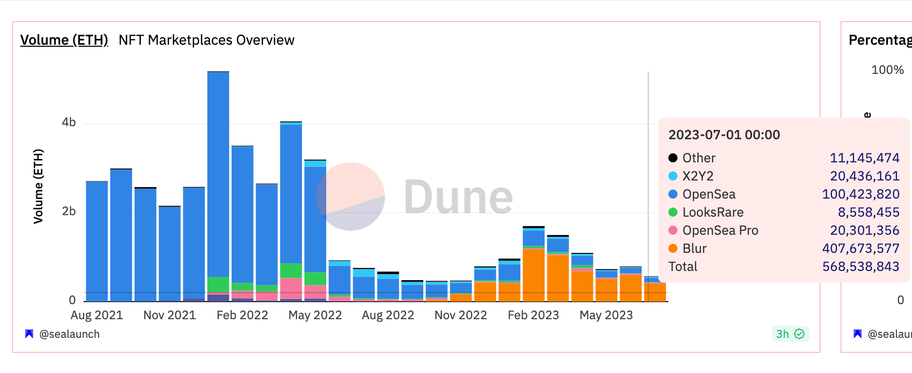The width and height of the screenshot is (912, 373).
Task: Click the August 2021 OpenSea bar
Action: pos(97,241)
